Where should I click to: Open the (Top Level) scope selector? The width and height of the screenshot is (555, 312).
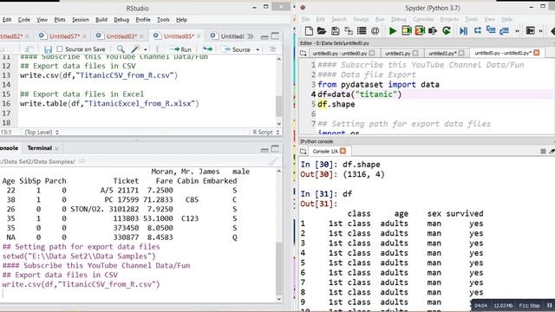(42, 132)
